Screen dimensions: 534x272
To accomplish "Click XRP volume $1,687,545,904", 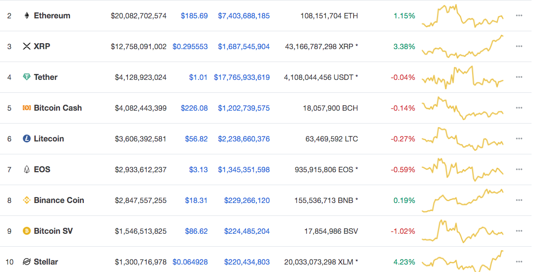I will (244, 46).
